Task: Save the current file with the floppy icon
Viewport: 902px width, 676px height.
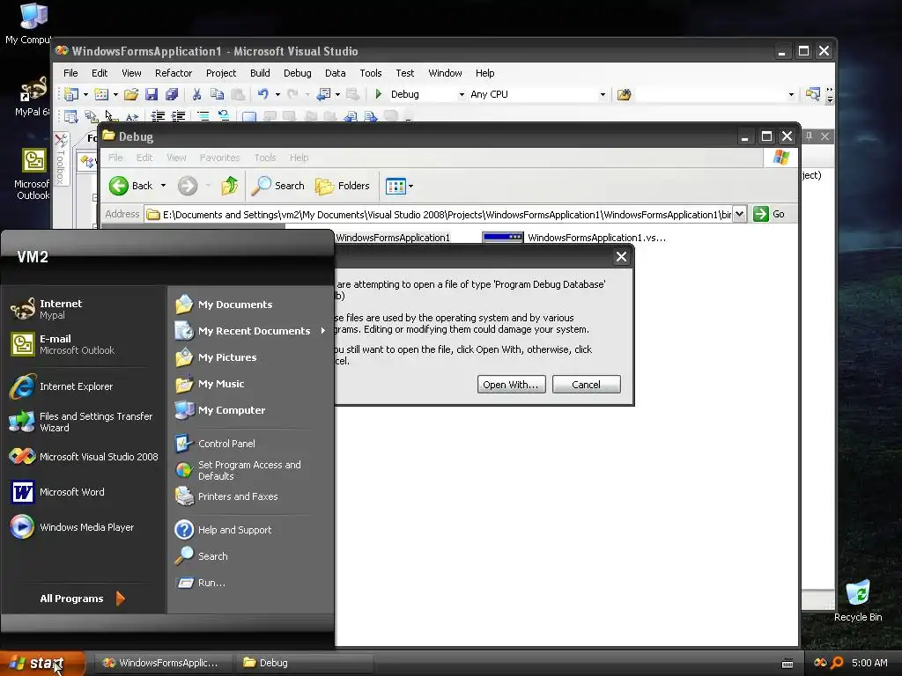Action: 152,94
